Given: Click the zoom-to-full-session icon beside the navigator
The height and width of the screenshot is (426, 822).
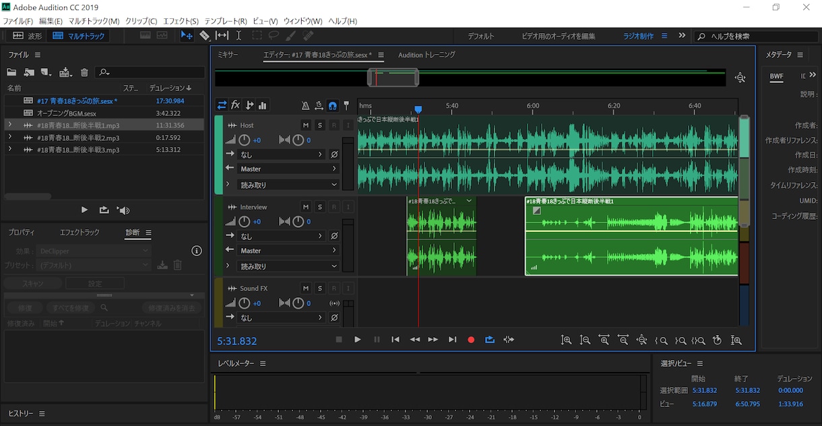Looking at the screenshot, I should [740, 78].
